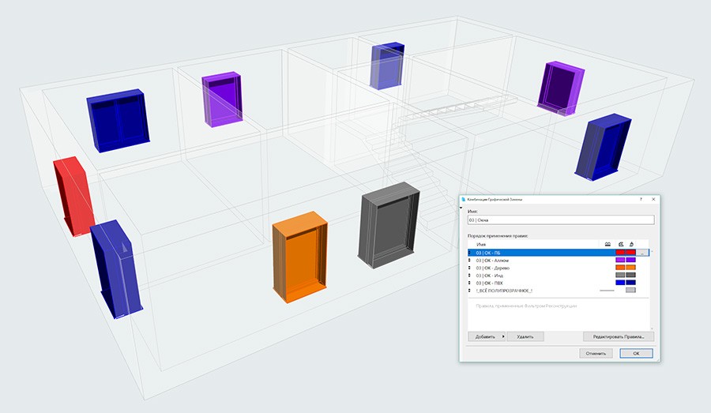Viewport: 711px width, 413px height.
Task: Open the Добавить button's arrow menu
Action: point(503,337)
